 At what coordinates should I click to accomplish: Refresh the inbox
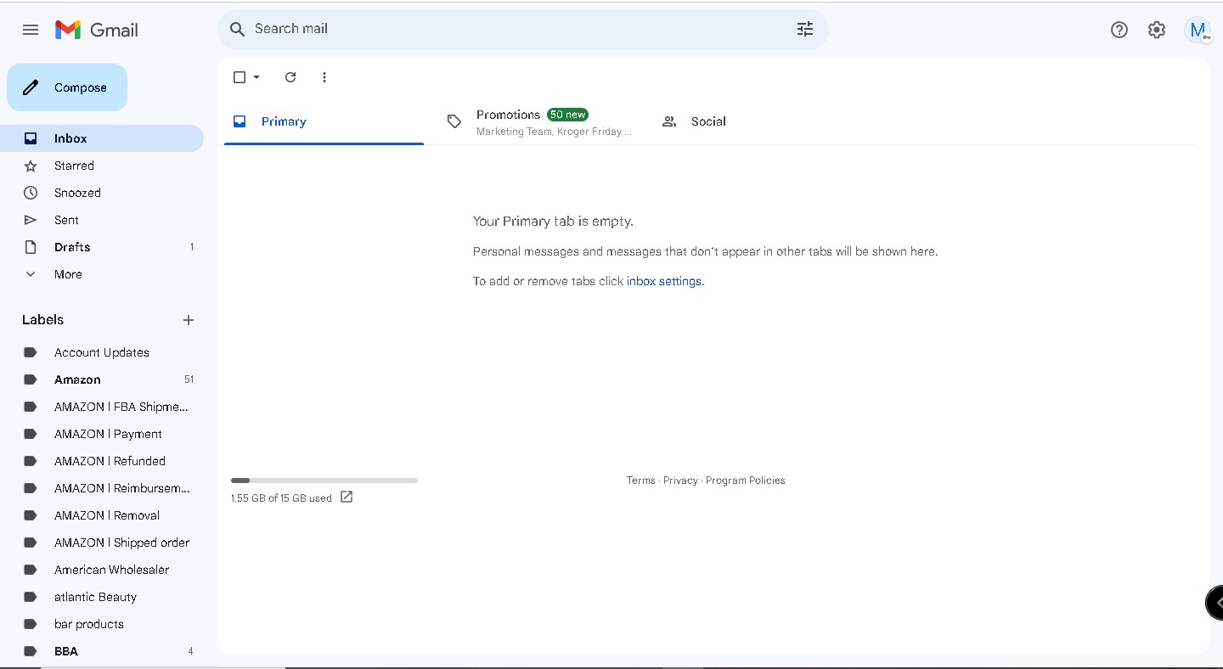pyautogui.click(x=290, y=77)
